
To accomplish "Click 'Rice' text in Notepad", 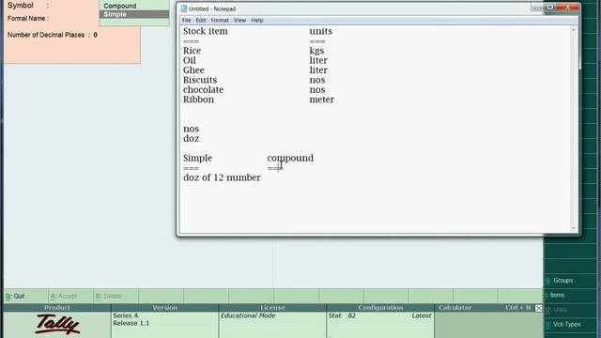I will (192, 51).
